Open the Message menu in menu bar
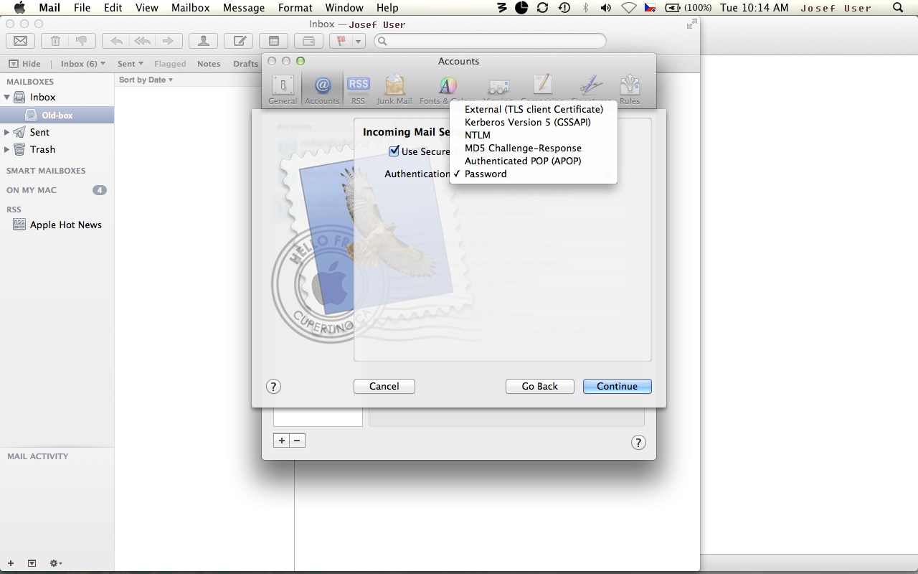 (244, 8)
